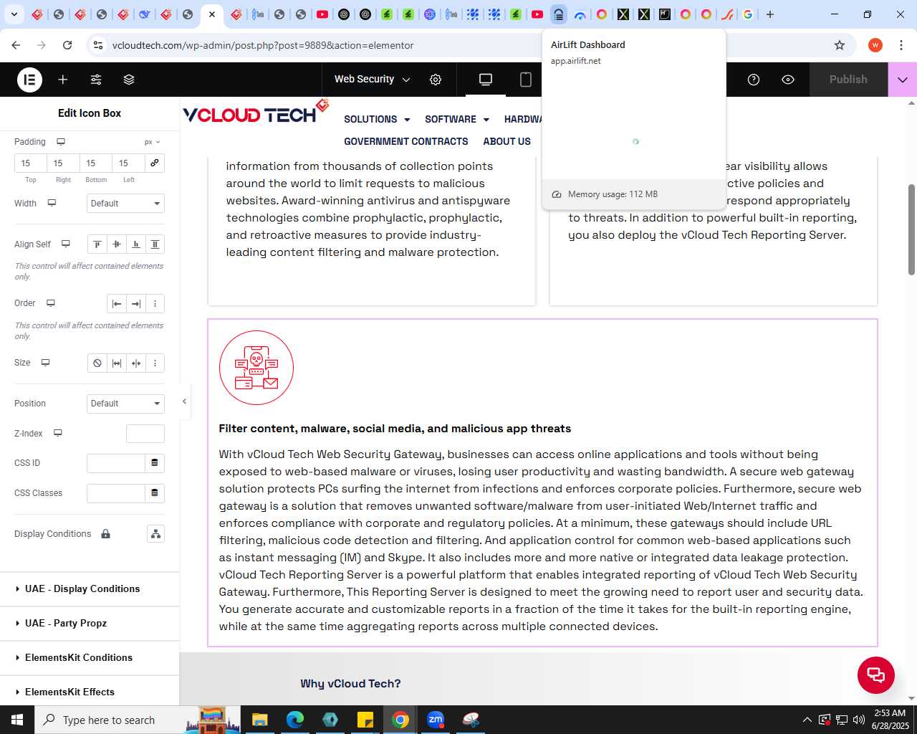The width and height of the screenshot is (917, 734).
Task: Click the CSS ID input field
Action: 116,463
